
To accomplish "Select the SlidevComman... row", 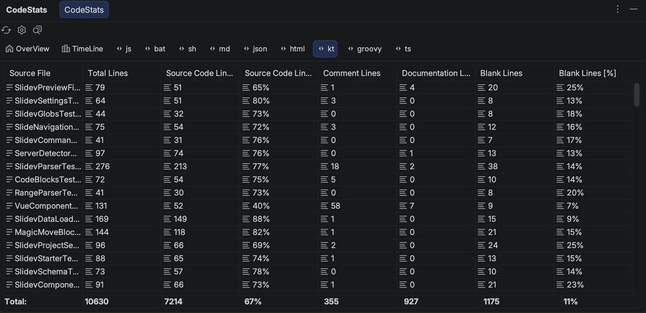I will pyautogui.click(x=319, y=140).
